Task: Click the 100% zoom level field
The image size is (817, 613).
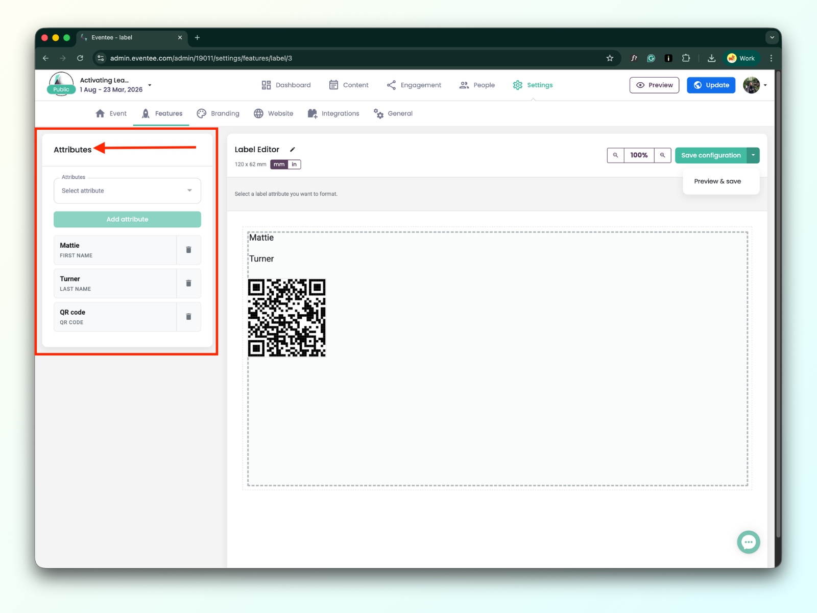Action: point(639,155)
